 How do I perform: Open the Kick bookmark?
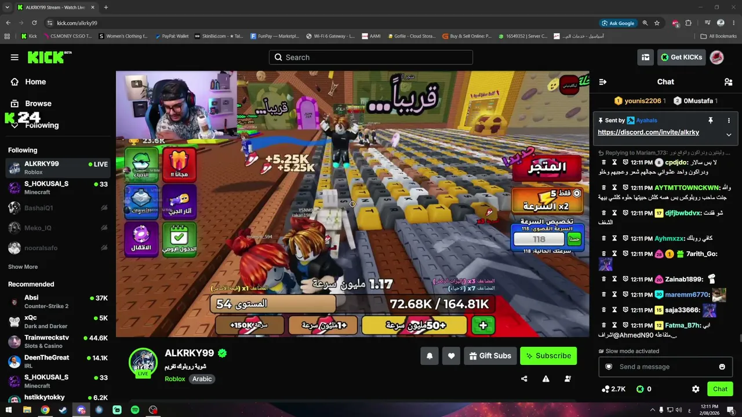pyautogui.click(x=29, y=36)
